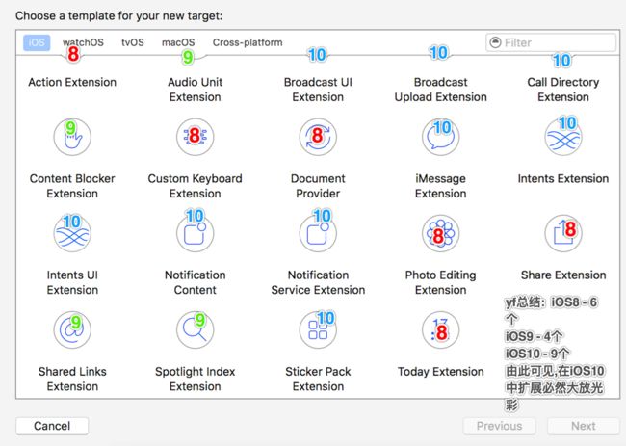Select the Call Directory Extension label

(x=563, y=90)
